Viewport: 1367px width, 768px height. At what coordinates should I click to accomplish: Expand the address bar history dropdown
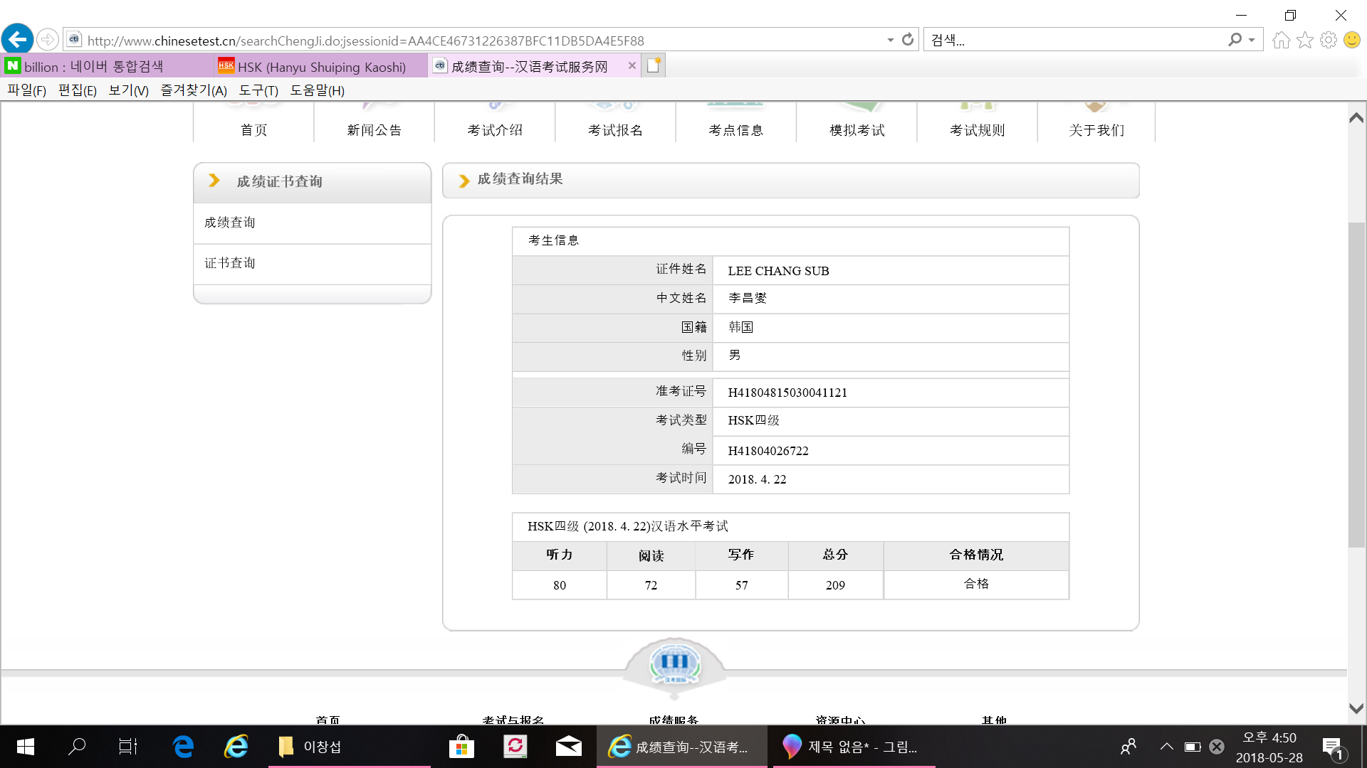(x=890, y=40)
